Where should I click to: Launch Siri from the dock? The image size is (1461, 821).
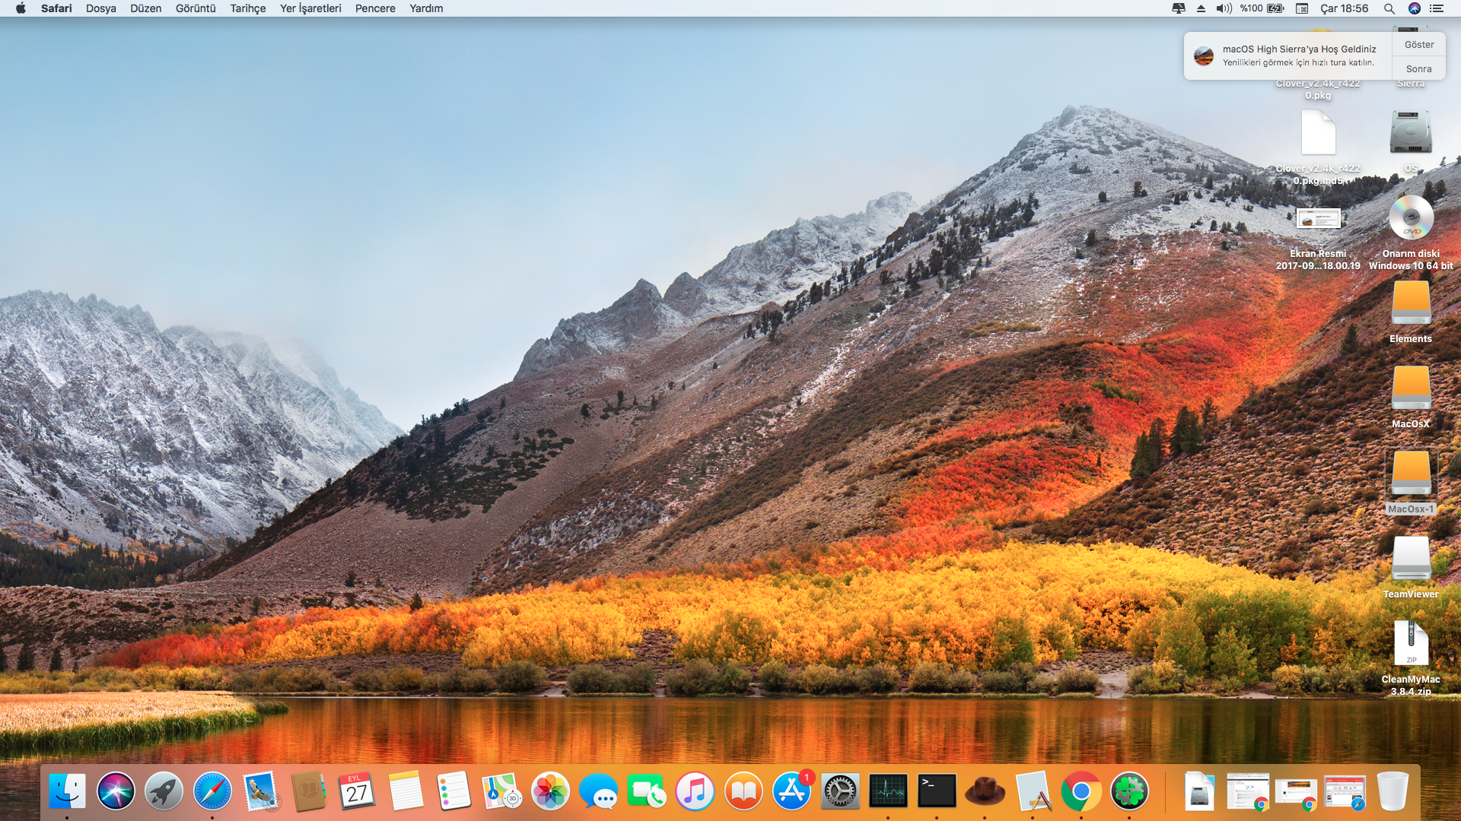(x=116, y=791)
